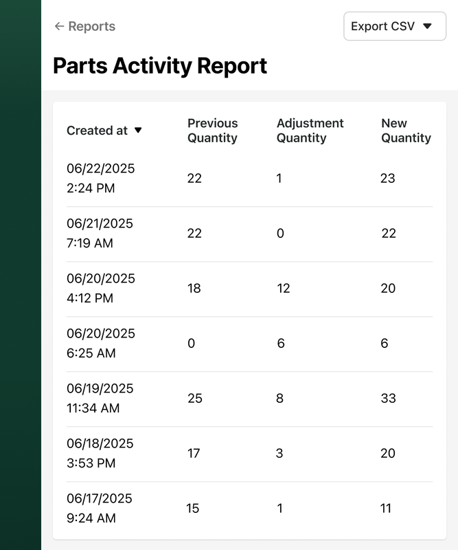Click the Export CSV caret arrow
Screen dimensions: 458x550
coord(427,26)
